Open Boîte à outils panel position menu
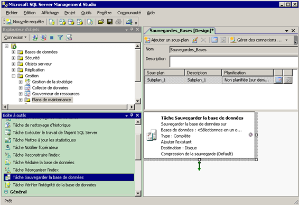 [x=126, y=115]
